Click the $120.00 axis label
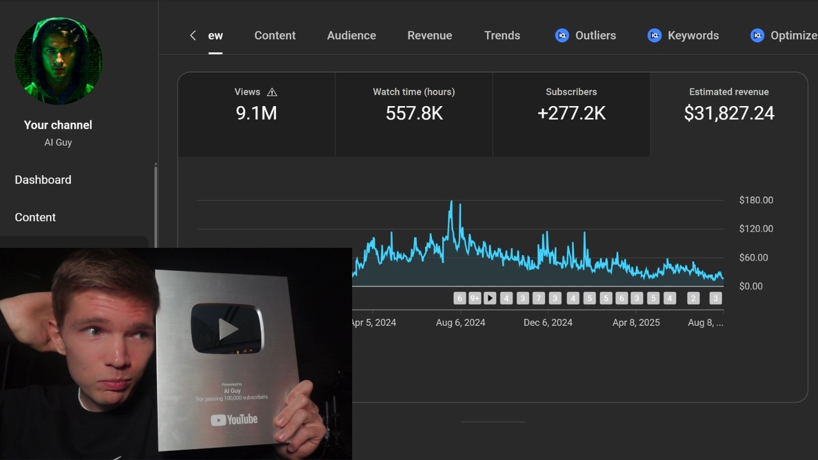 click(x=756, y=229)
